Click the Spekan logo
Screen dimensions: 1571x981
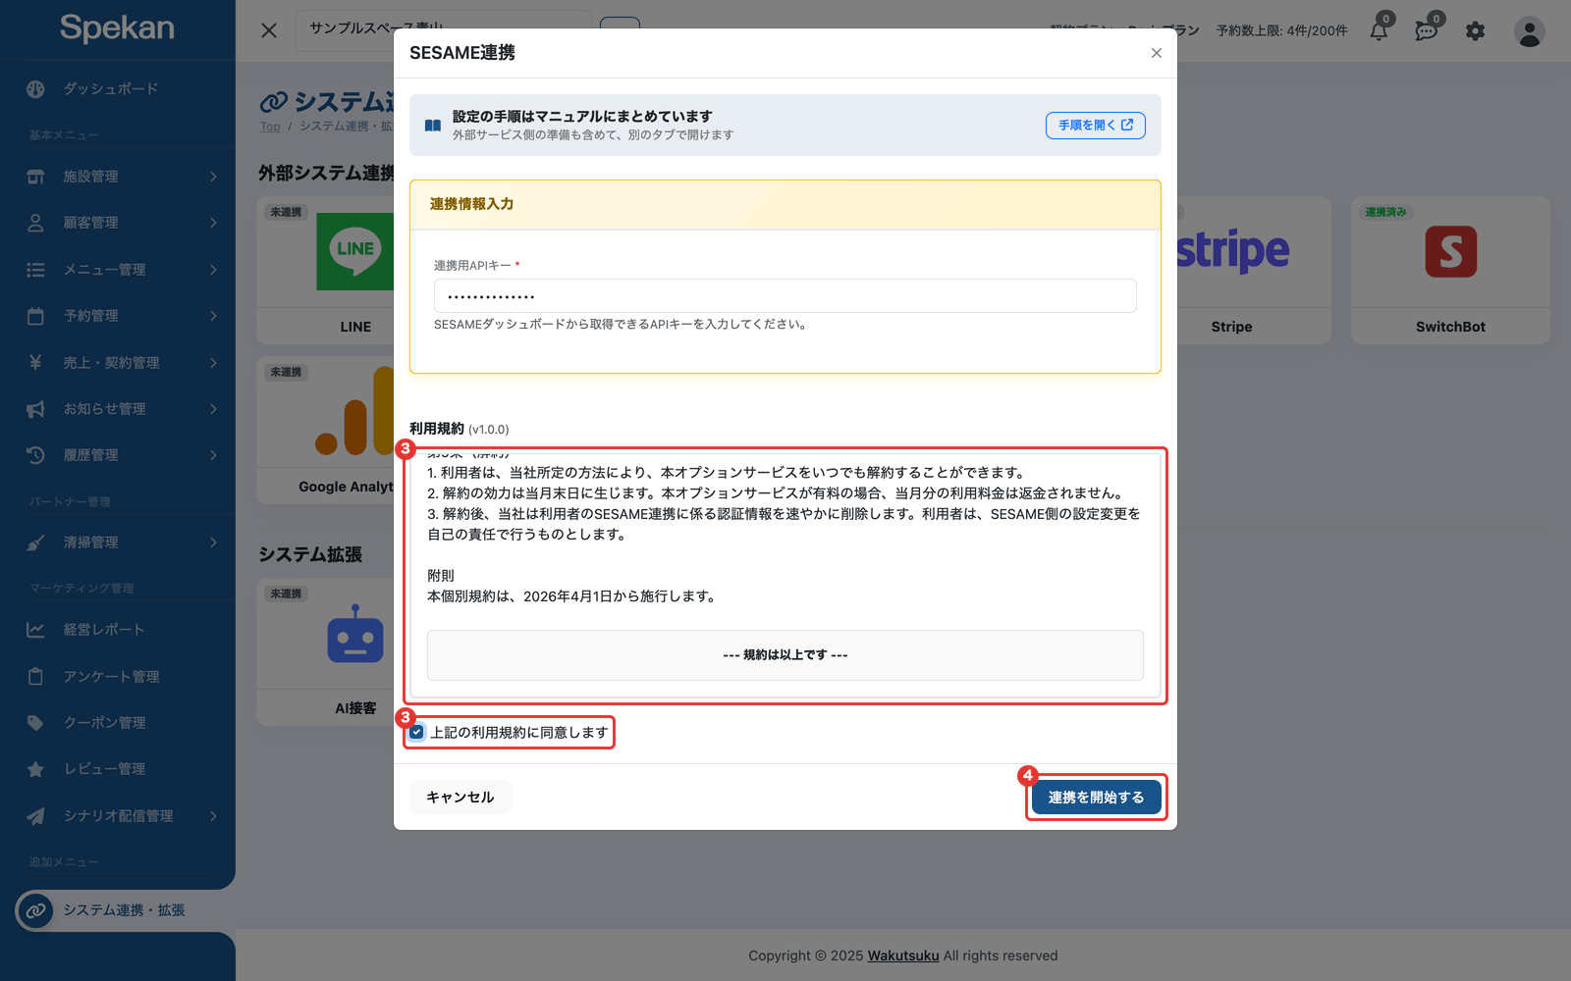pyautogui.click(x=117, y=27)
